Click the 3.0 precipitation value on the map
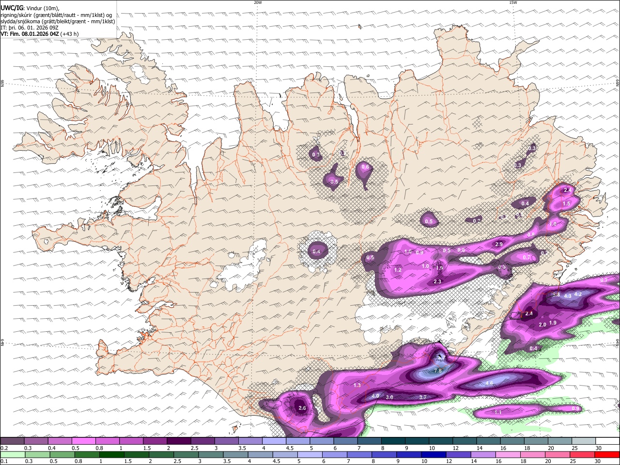The image size is (620, 465). click(x=390, y=397)
